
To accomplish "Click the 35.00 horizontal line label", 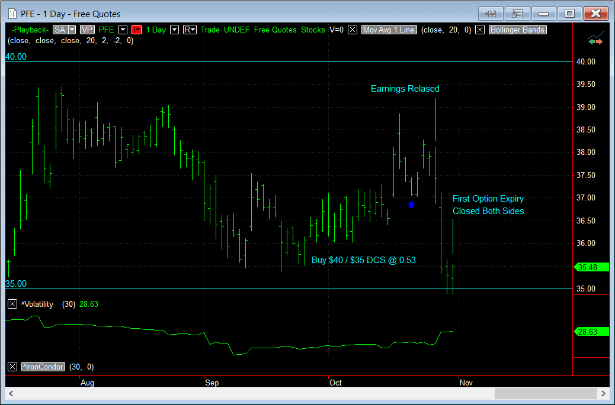I will point(16,284).
